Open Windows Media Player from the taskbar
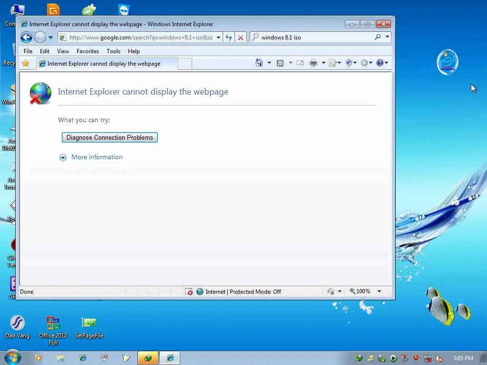 click(39, 358)
